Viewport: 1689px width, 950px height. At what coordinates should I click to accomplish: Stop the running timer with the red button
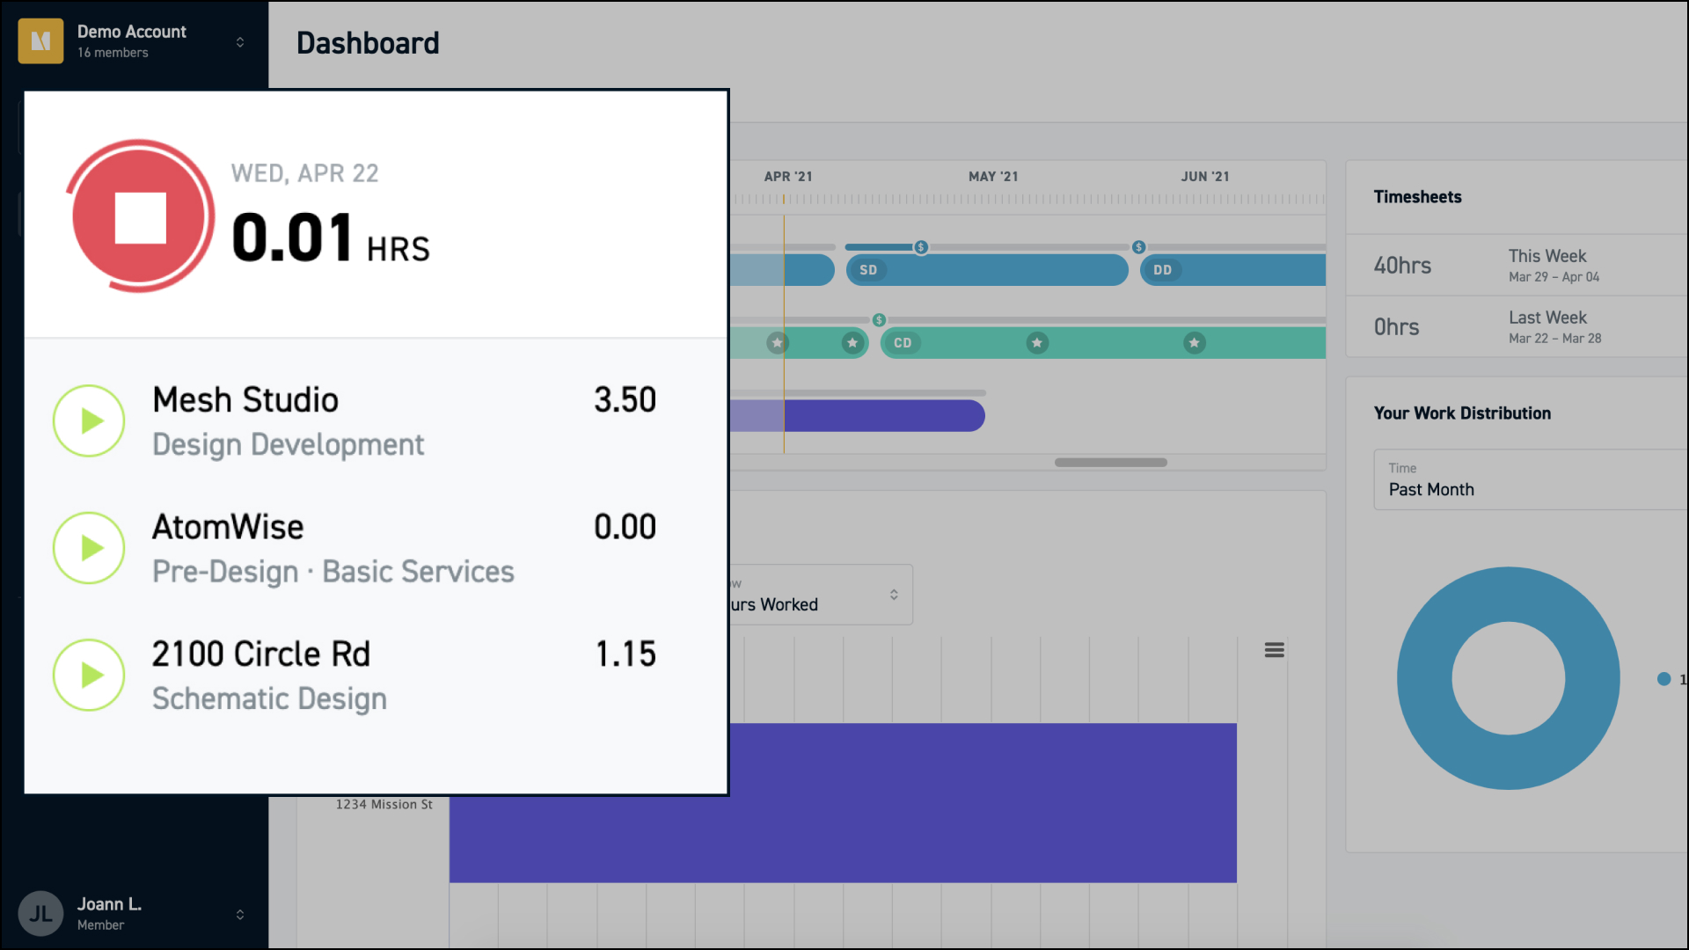(140, 216)
